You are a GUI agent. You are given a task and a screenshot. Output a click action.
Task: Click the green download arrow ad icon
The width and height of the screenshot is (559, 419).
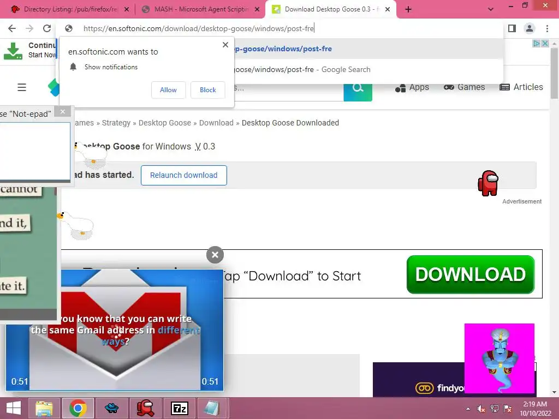tap(13, 51)
